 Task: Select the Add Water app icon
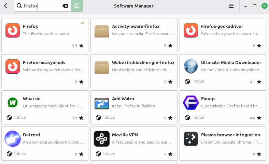[101, 103]
